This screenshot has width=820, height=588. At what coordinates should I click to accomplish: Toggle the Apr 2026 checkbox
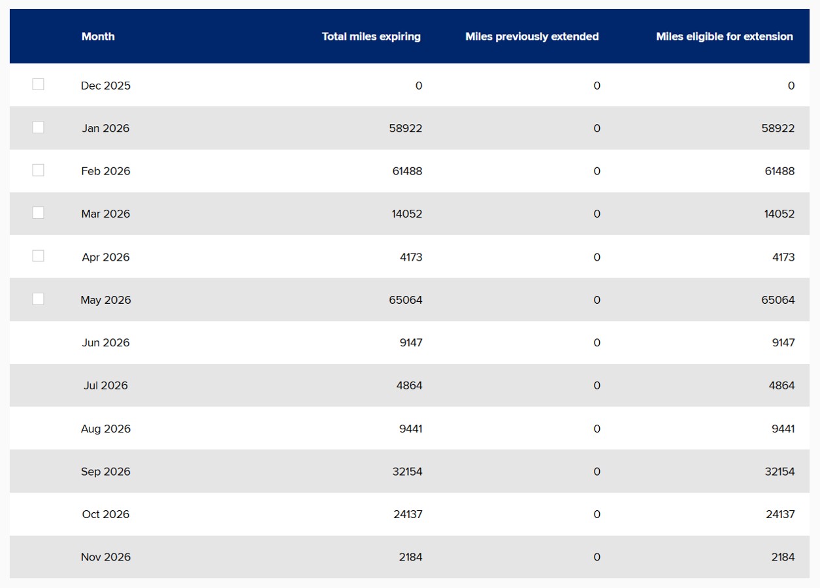[39, 256]
